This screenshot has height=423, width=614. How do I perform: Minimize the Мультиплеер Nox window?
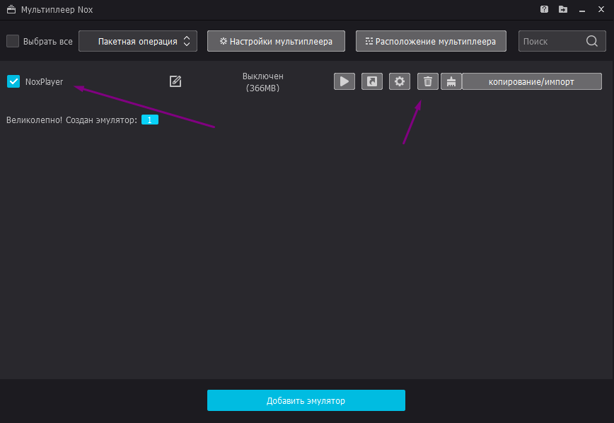click(x=581, y=10)
